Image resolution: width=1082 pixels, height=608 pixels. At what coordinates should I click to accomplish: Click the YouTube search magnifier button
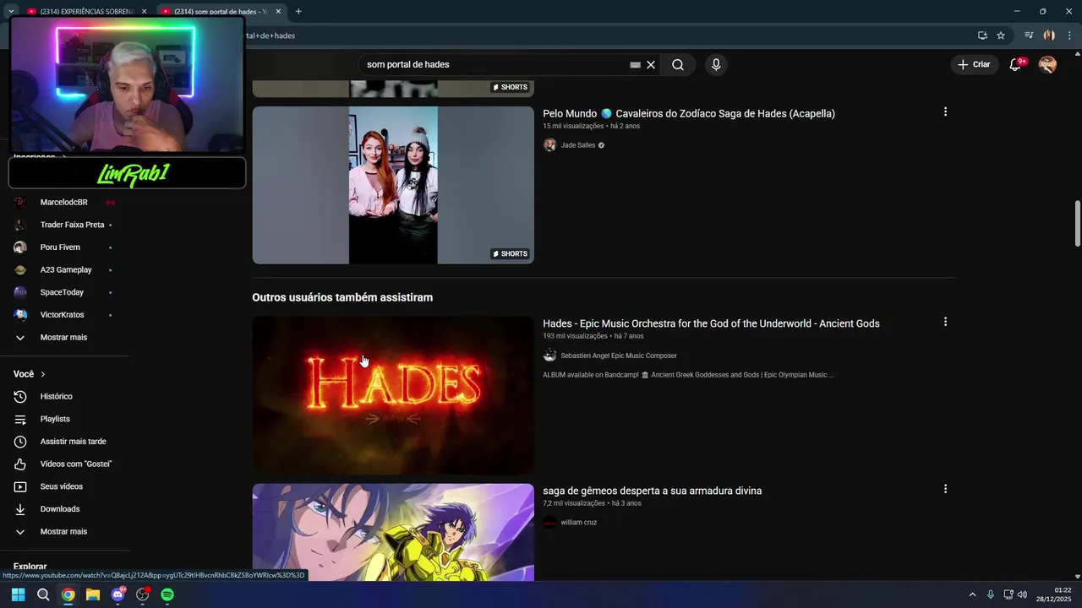[678, 65]
